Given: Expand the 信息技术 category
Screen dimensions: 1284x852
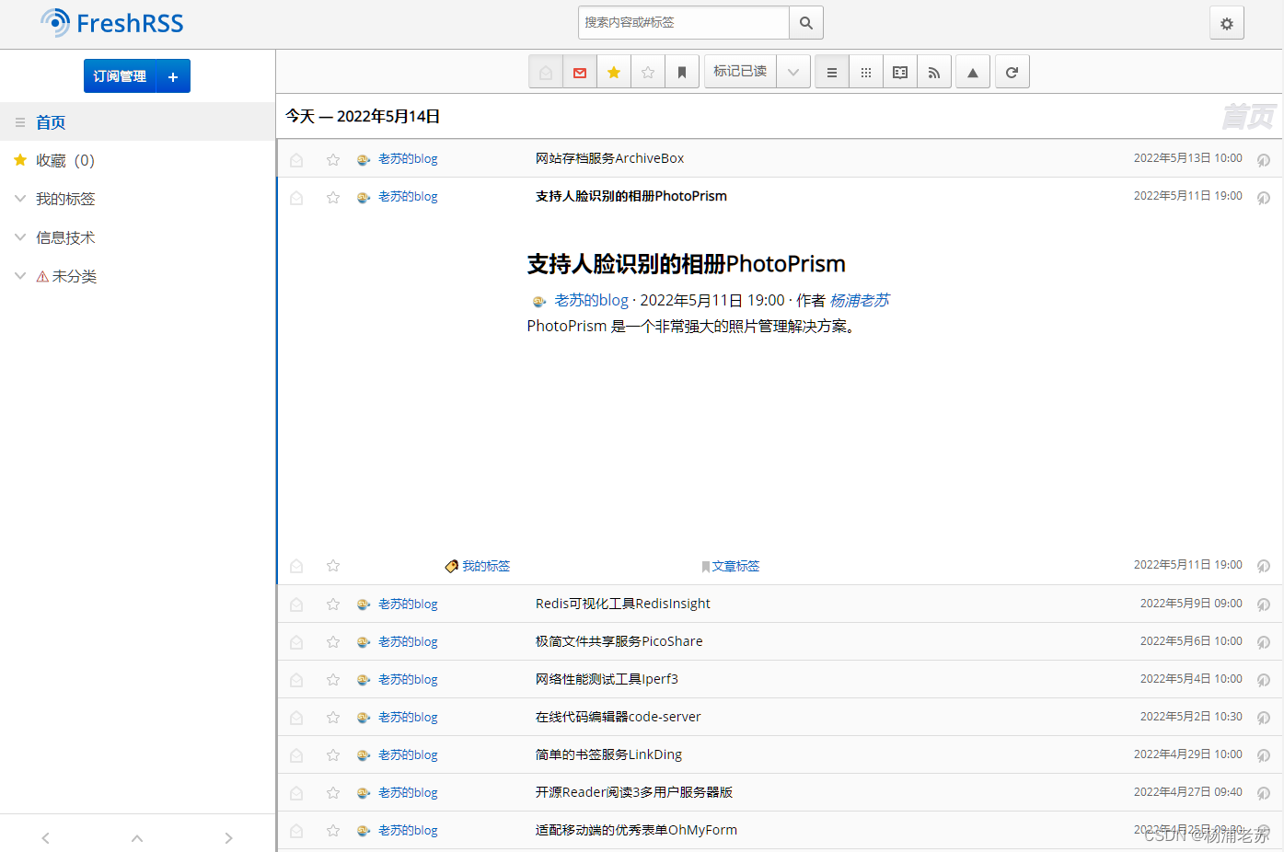Looking at the screenshot, I should (19, 237).
